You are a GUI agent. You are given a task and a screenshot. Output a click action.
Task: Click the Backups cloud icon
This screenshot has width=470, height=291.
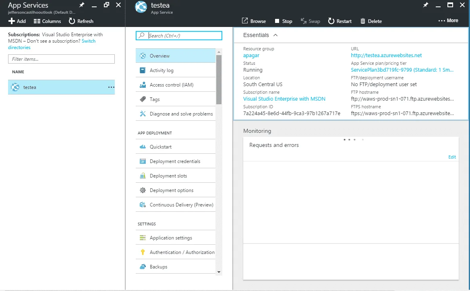143,266
